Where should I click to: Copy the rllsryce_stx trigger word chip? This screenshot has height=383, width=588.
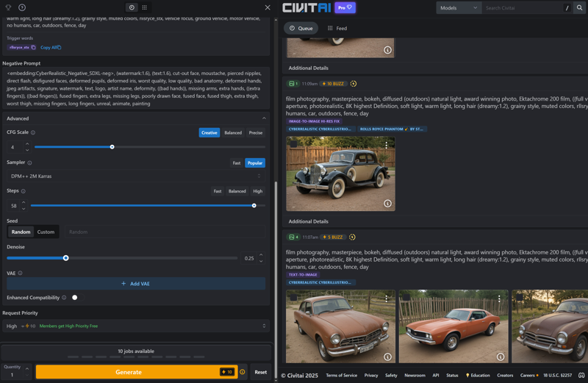pyautogui.click(x=22, y=47)
